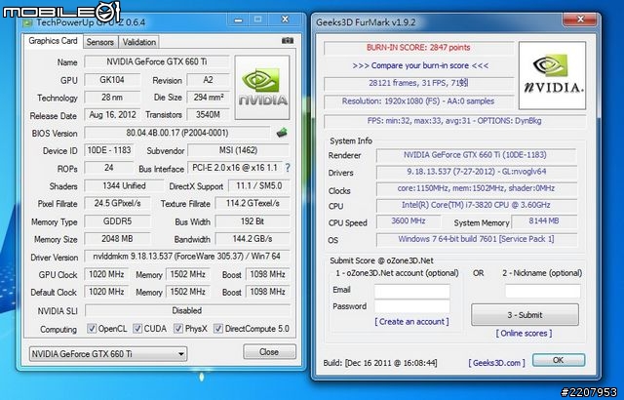Click the FurMark Drivers 9.18.13.537 value
624x400 pixels.
pos(476,172)
